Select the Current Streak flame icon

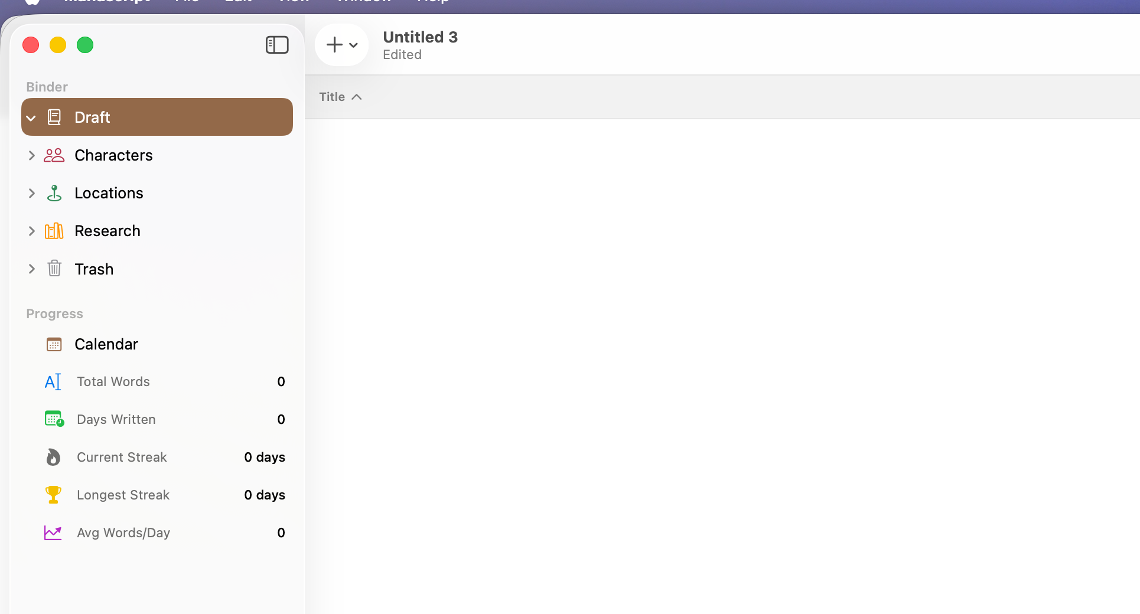(53, 457)
